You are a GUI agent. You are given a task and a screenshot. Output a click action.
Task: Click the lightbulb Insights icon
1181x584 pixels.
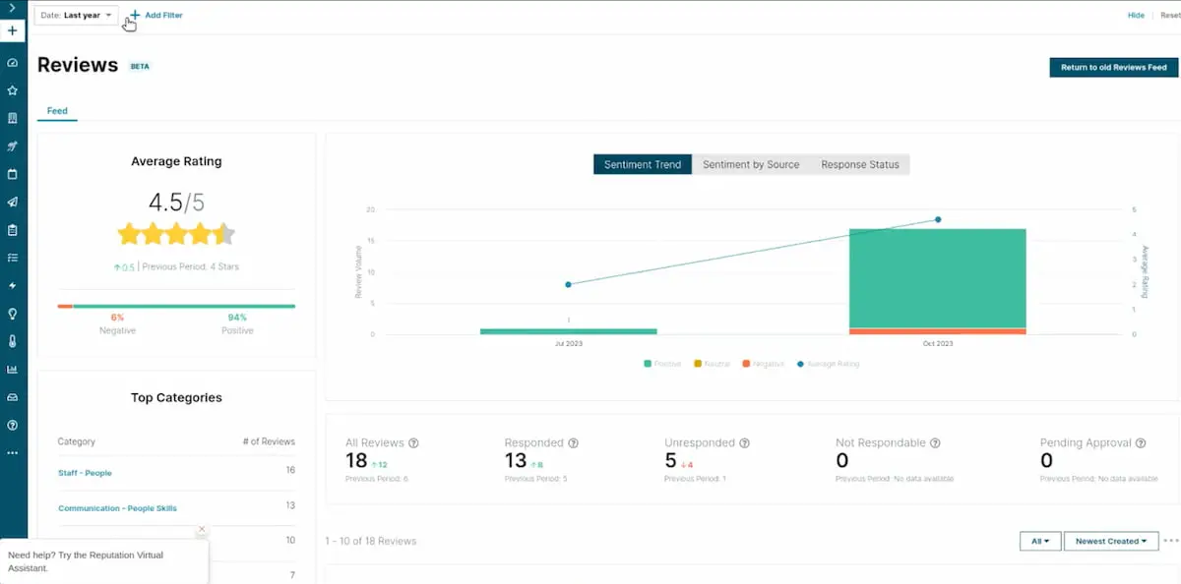click(x=12, y=313)
